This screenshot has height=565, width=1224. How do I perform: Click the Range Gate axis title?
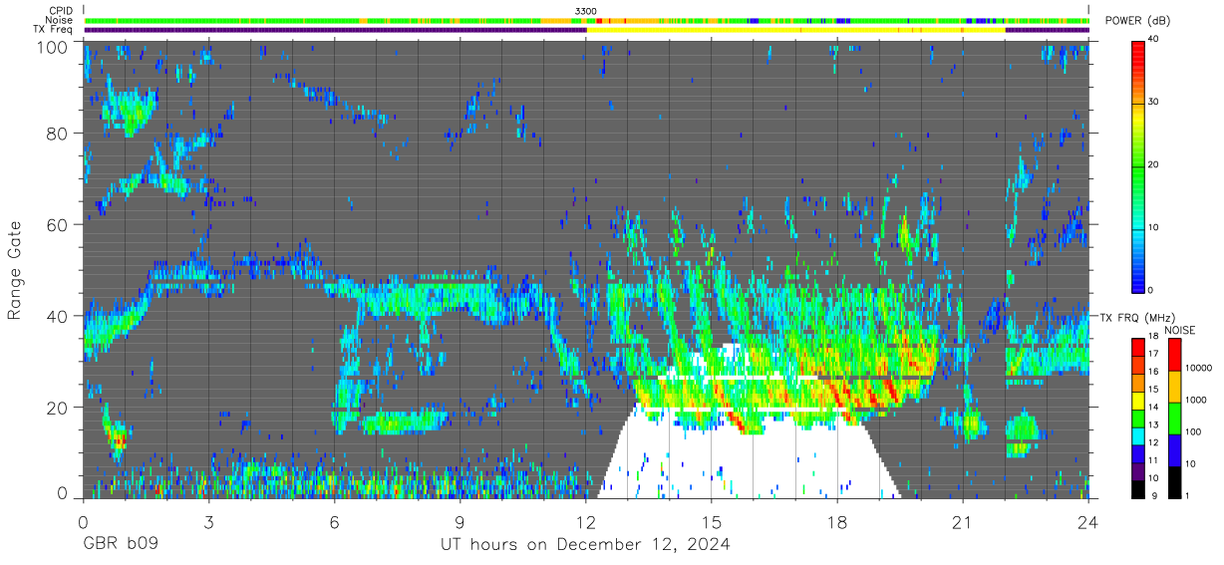[x=15, y=269]
